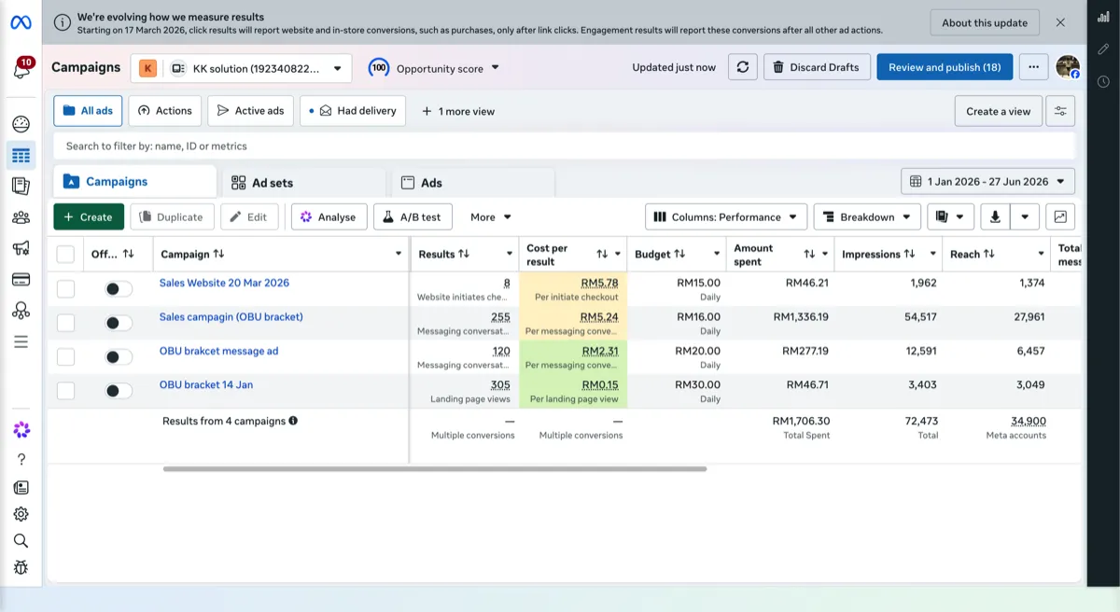
Task: Open the news feed icon in sidebar
Action: [21, 487]
